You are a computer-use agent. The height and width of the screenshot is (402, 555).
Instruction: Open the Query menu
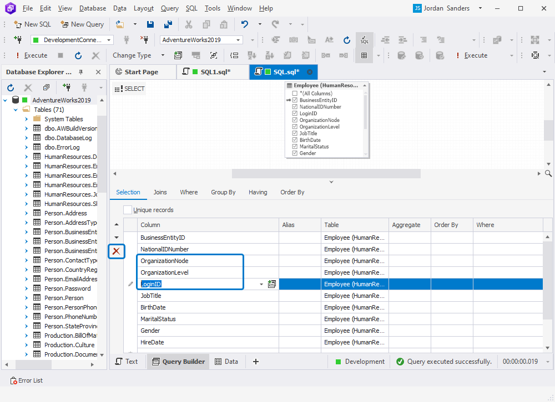(x=169, y=8)
